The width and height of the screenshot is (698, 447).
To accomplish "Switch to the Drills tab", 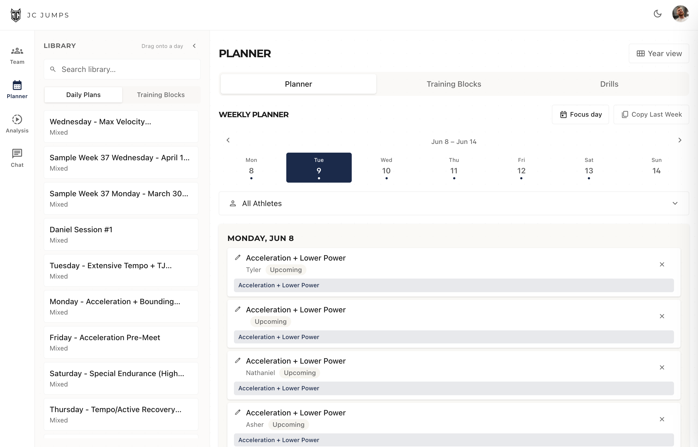I will [x=609, y=84].
